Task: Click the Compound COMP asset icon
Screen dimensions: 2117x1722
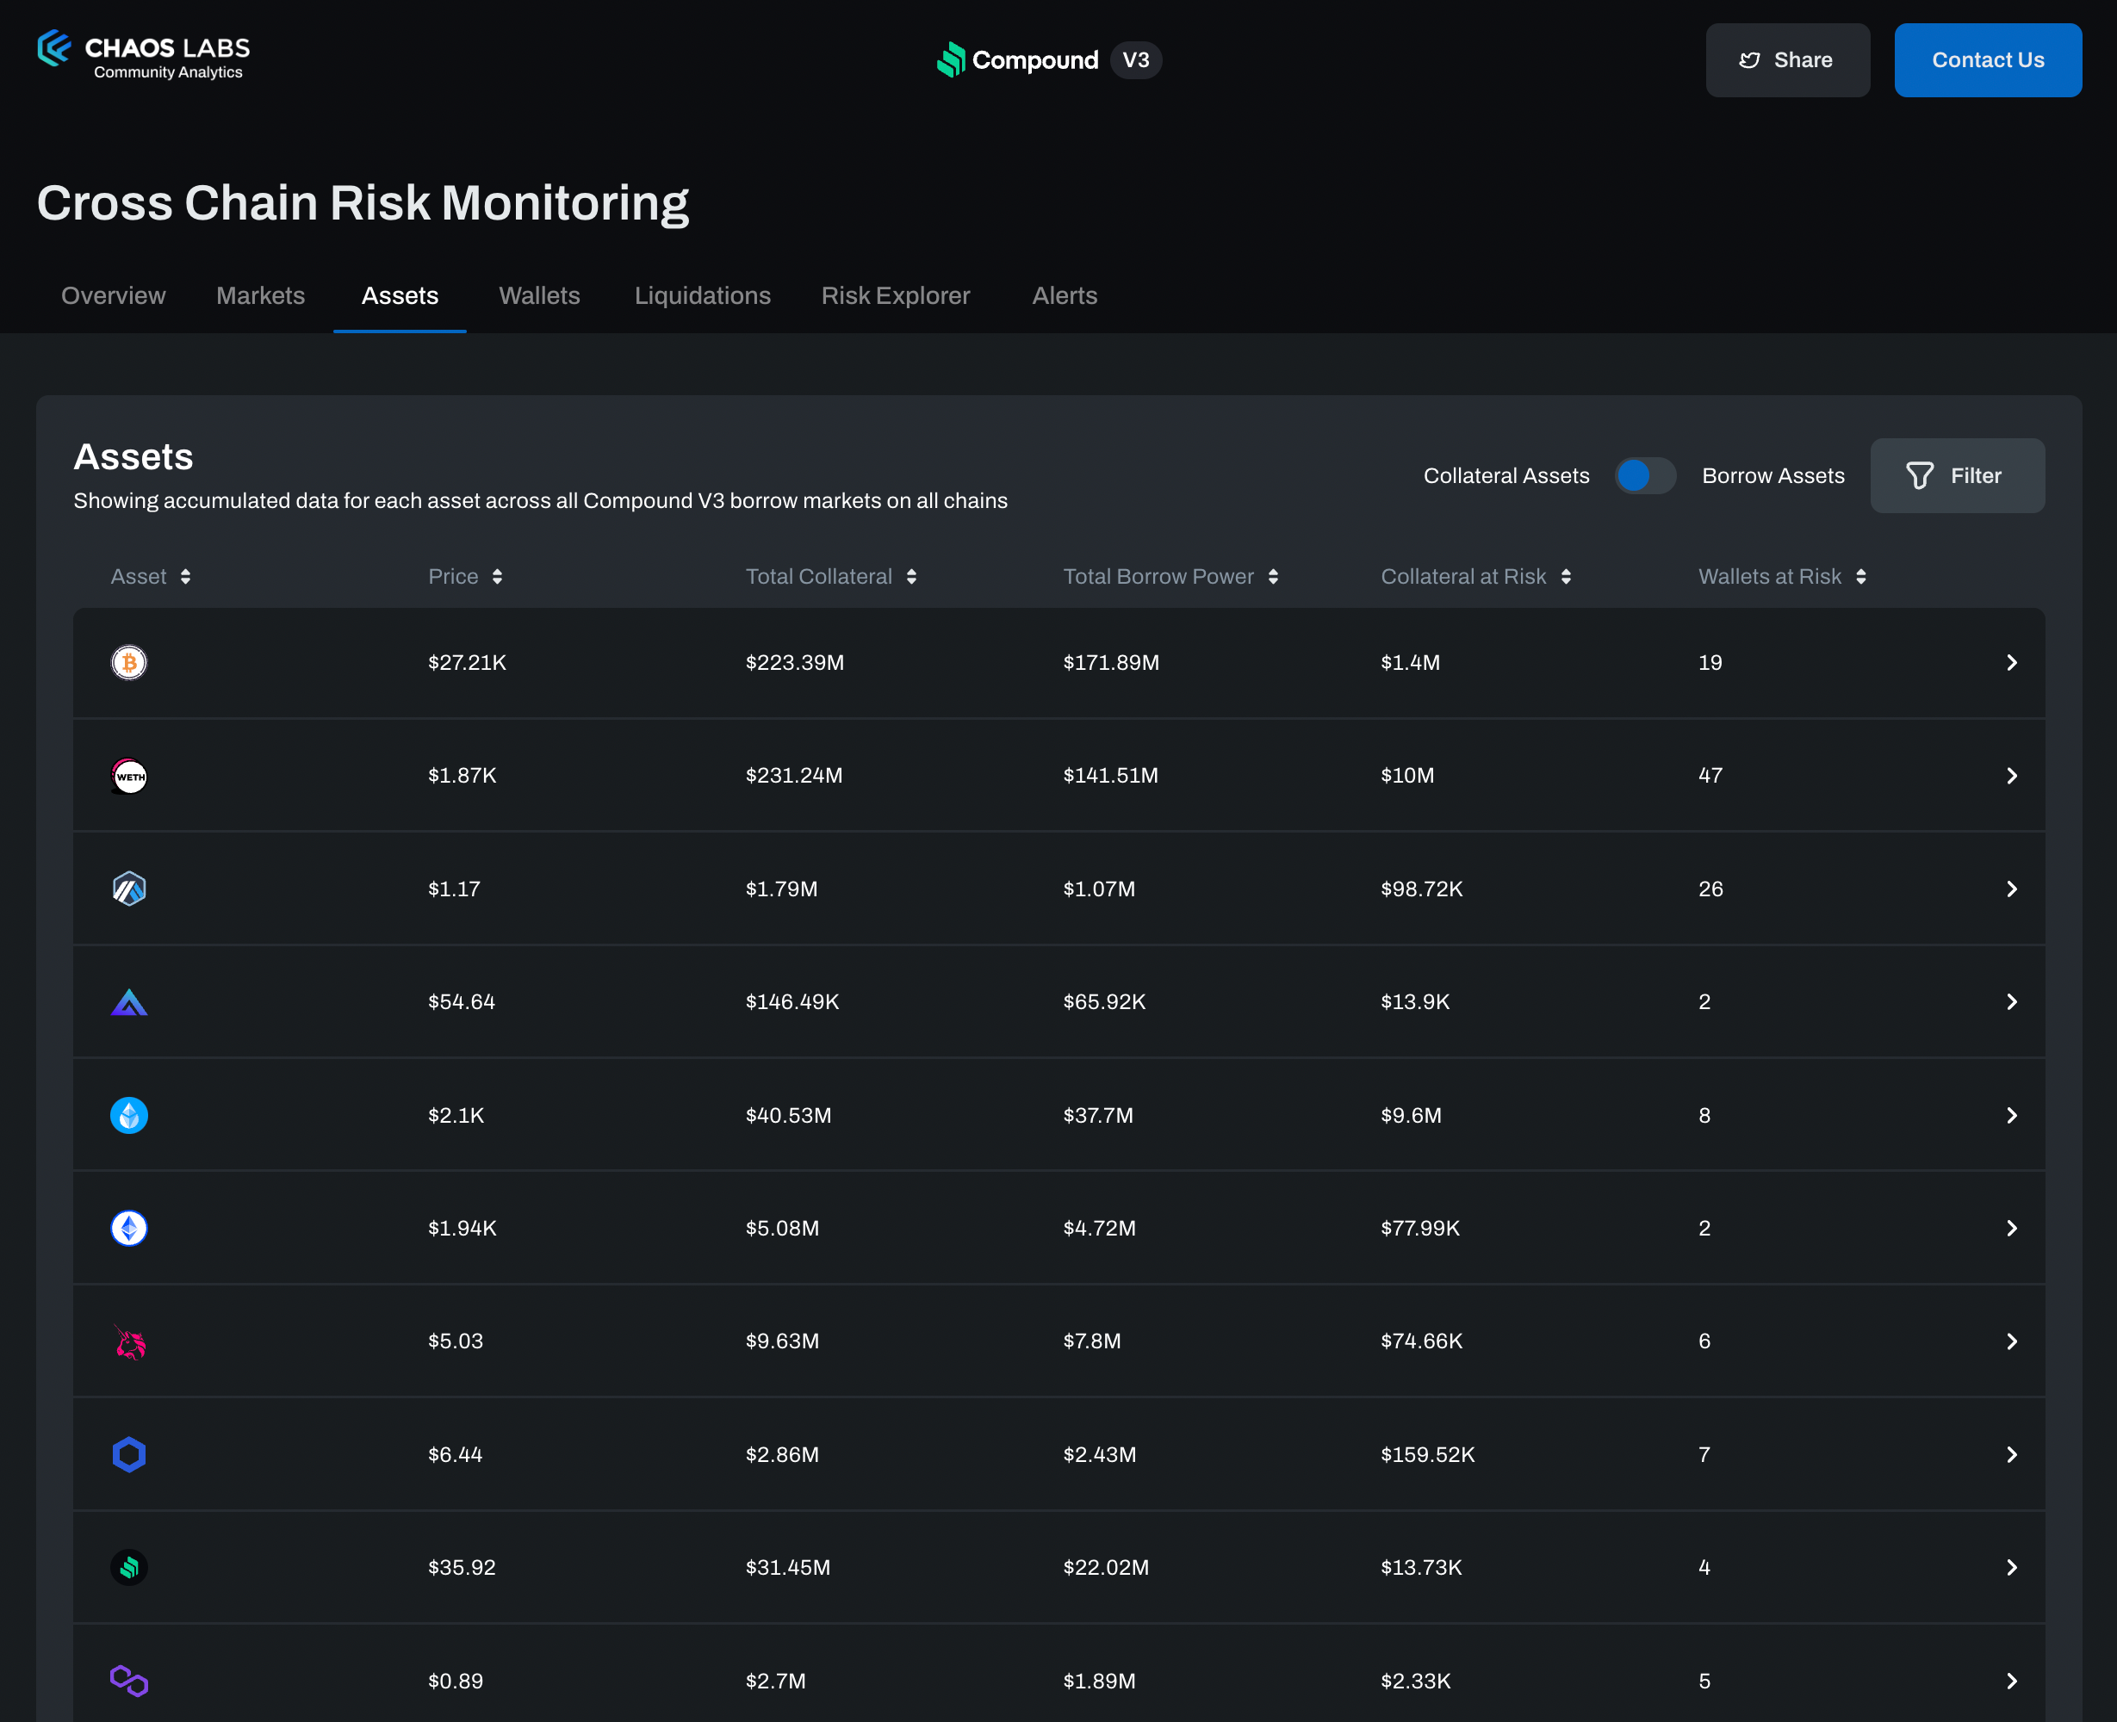Action: 129,1568
